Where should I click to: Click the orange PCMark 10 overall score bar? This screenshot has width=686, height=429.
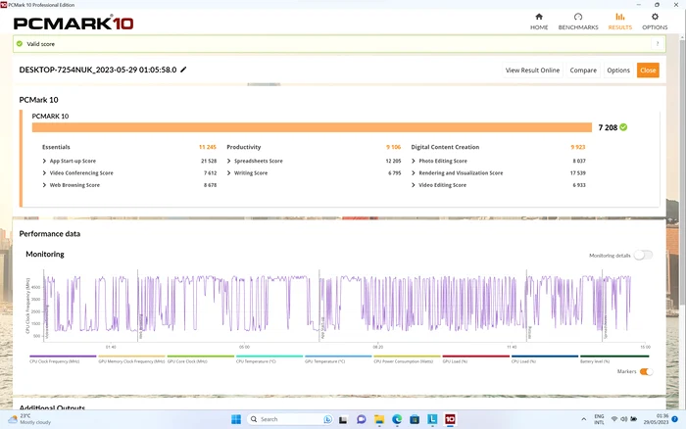[x=312, y=127]
